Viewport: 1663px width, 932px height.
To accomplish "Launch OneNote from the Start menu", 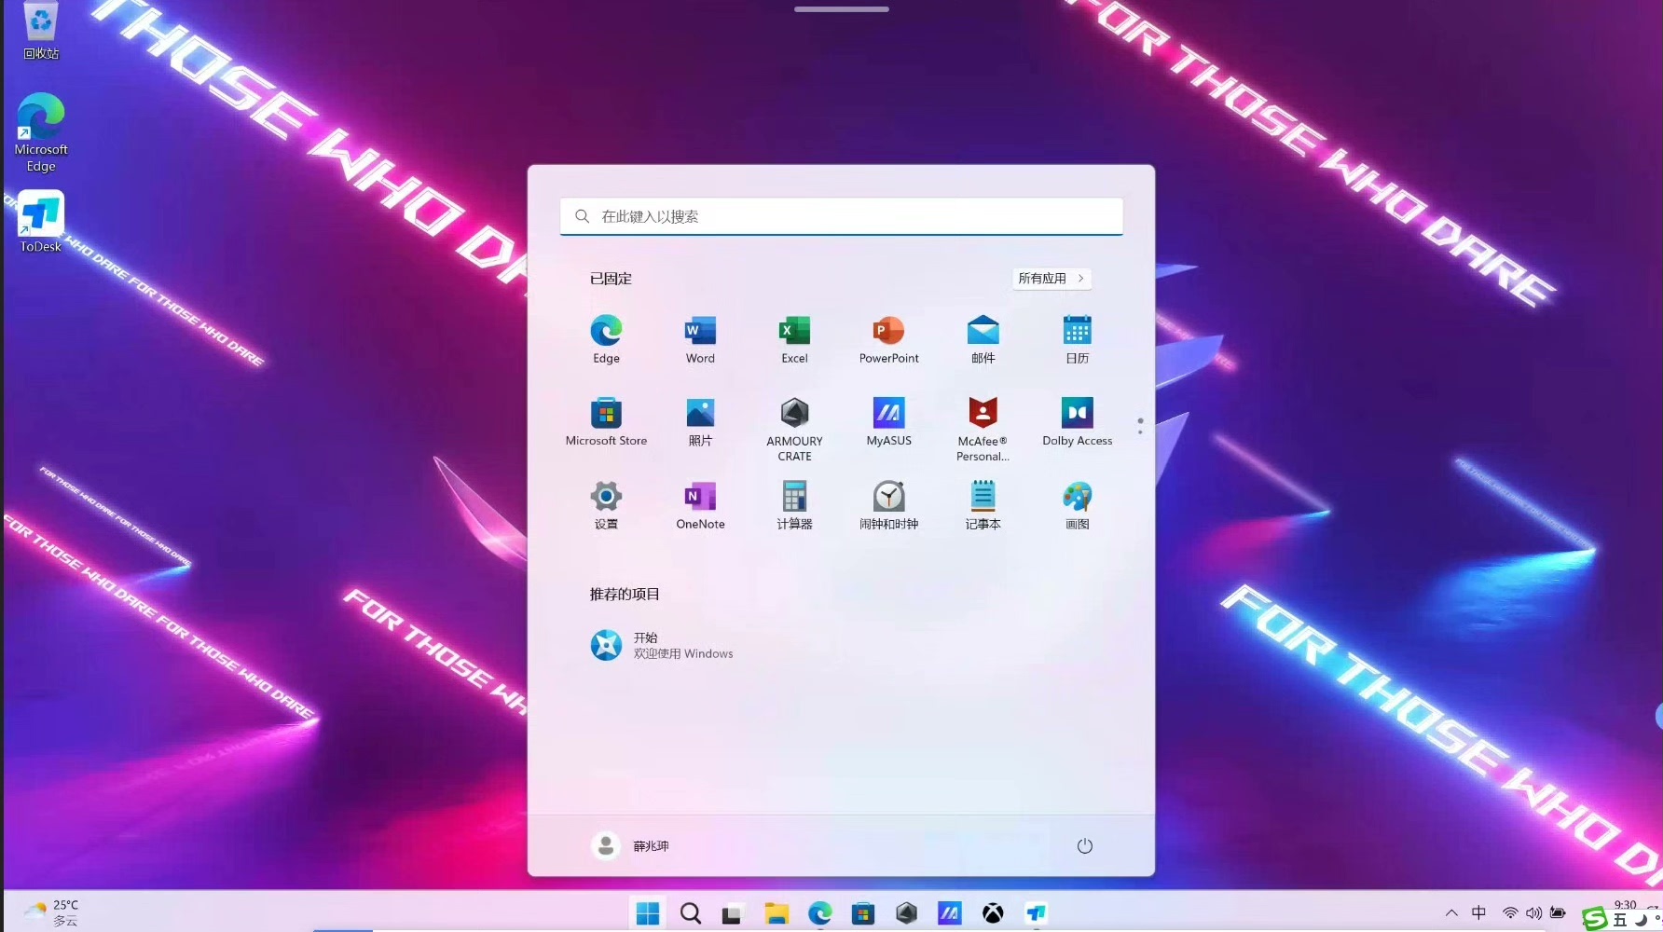I will 700,505.
